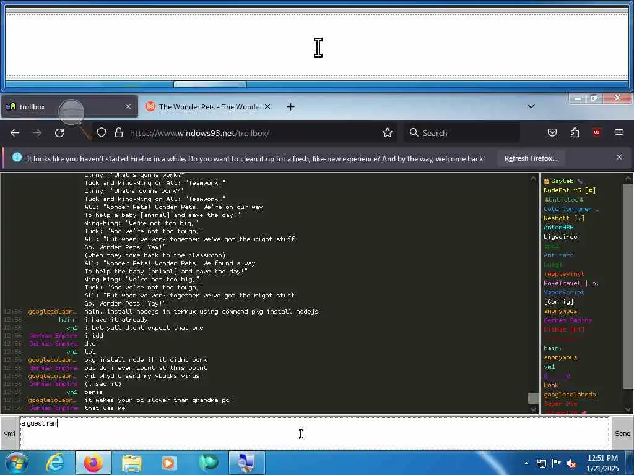Select PokéTravel in user list
634x475 pixels.
(x=571, y=283)
